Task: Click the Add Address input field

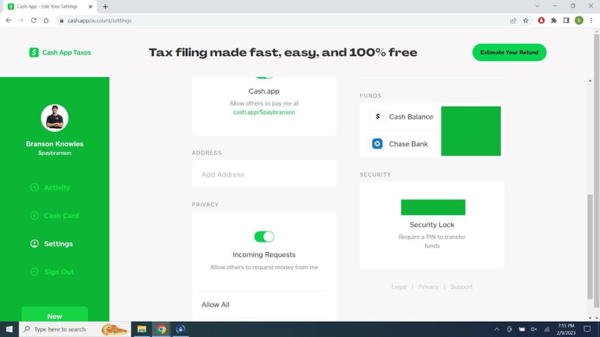Action: [x=264, y=174]
